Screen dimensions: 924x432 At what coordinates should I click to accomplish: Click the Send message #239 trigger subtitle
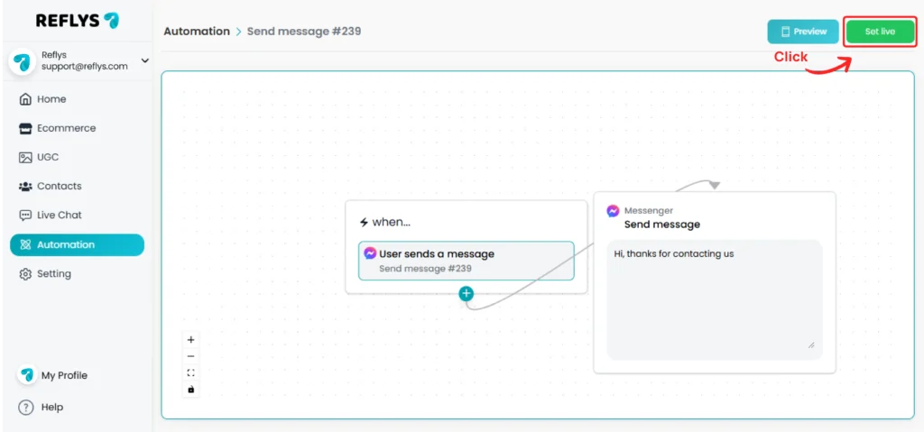(x=425, y=268)
